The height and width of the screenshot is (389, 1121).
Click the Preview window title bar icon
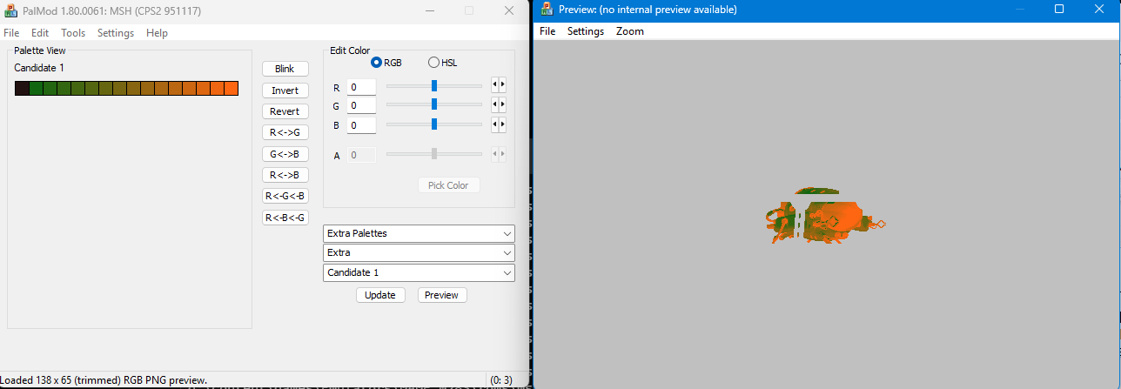pyautogui.click(x=547, y=9)
